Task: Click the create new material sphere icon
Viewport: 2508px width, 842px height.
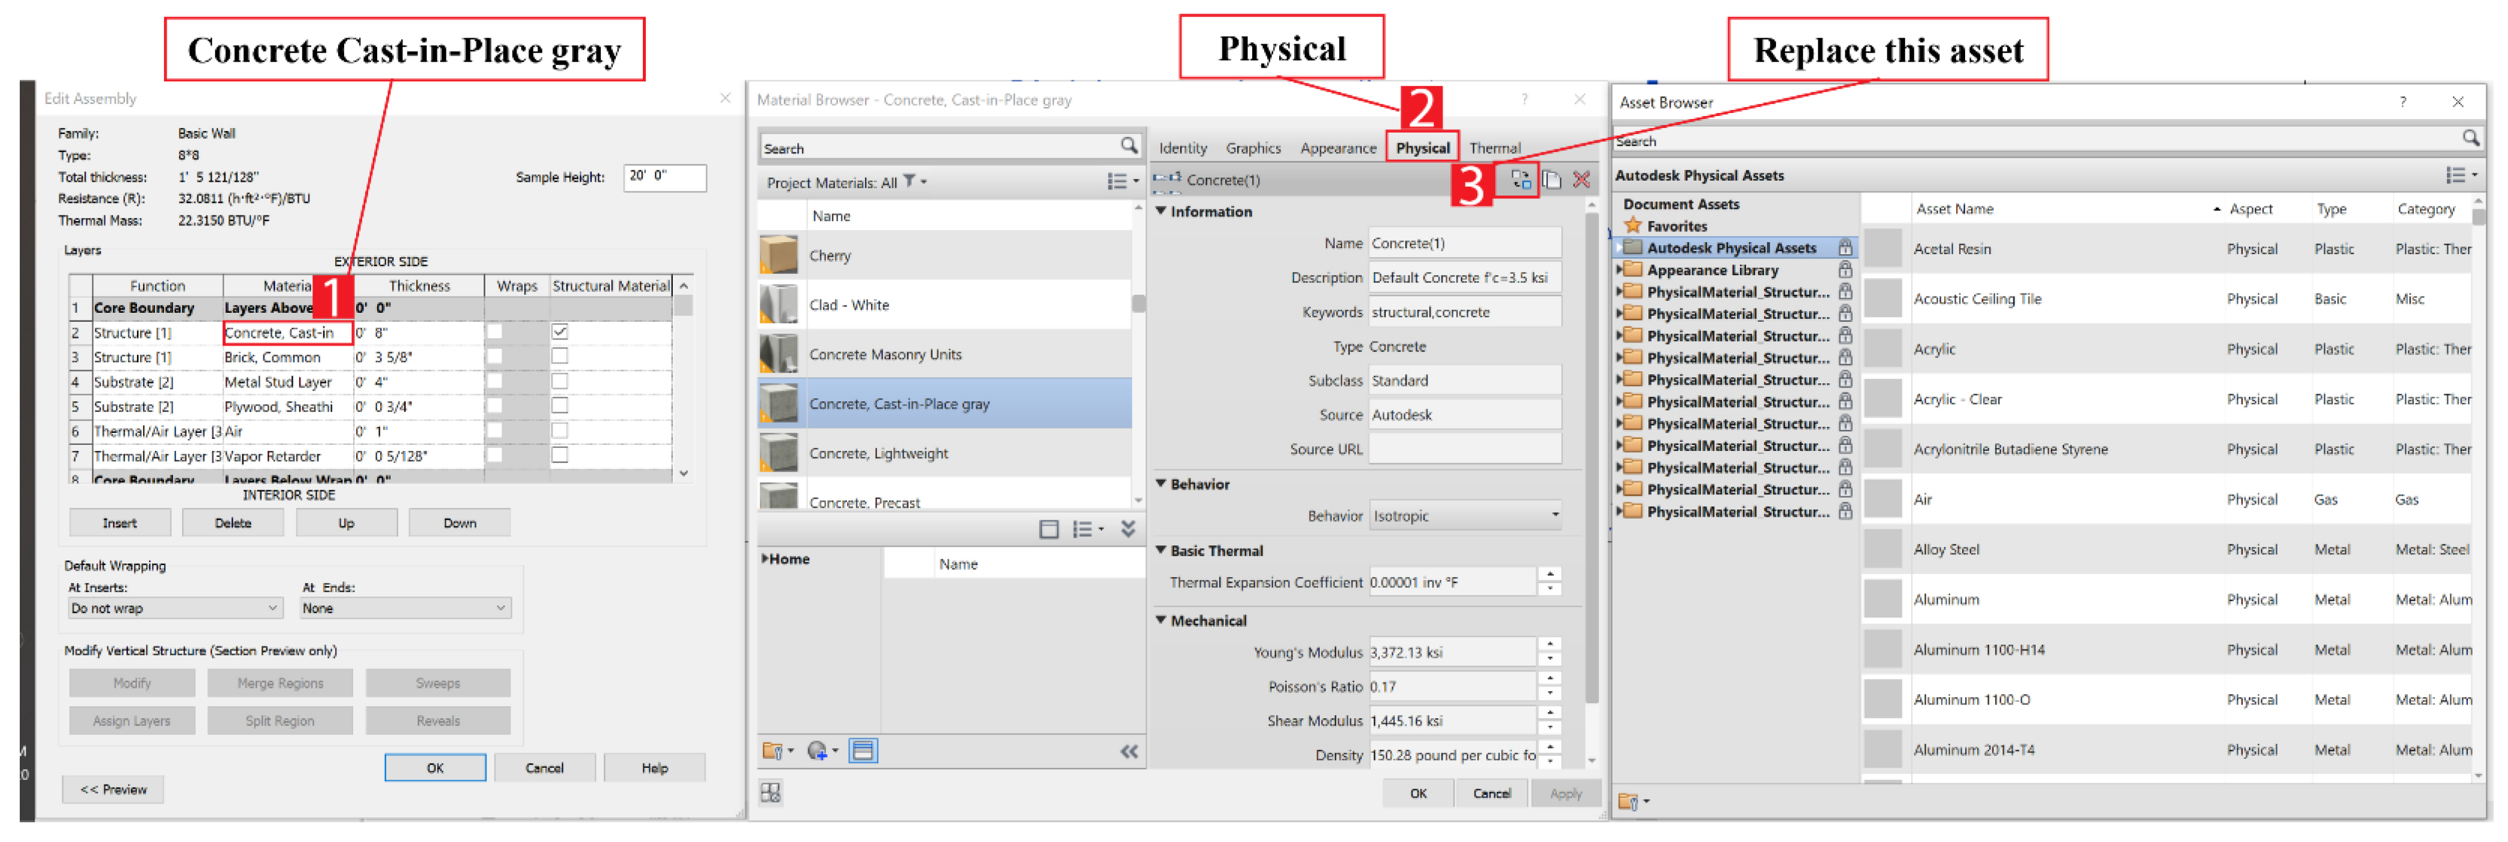Action: pyautogui.click(x=817, y=751)
